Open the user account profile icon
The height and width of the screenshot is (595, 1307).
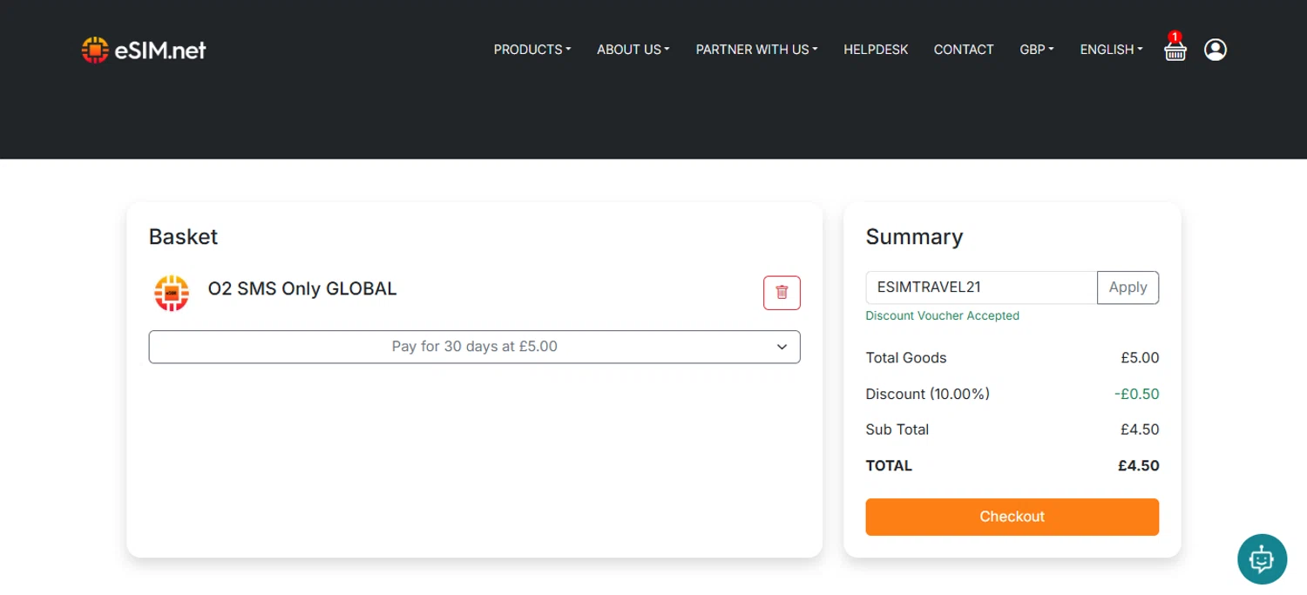click(x=1216, y=50)
